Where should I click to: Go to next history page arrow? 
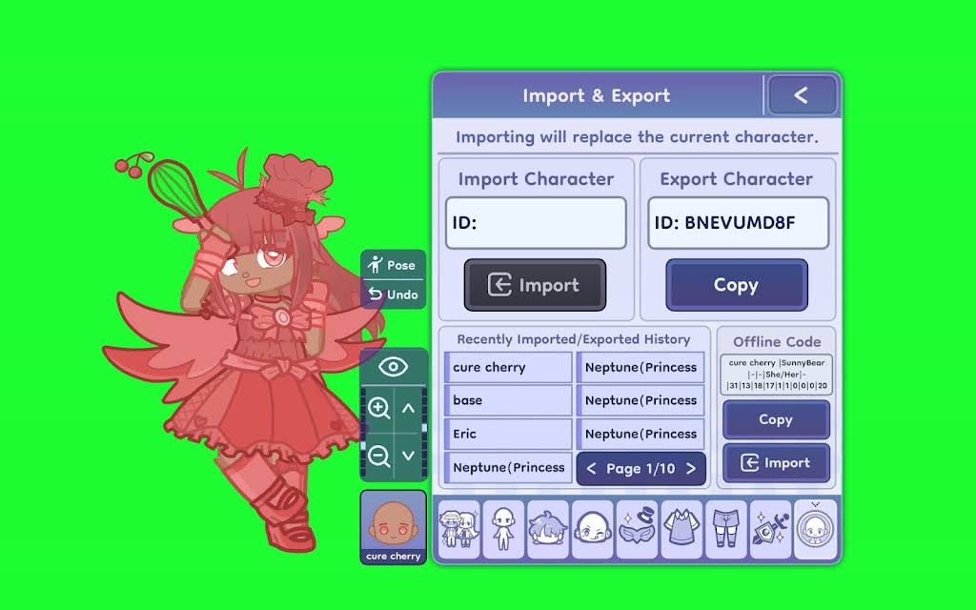[x=691, y=469]
